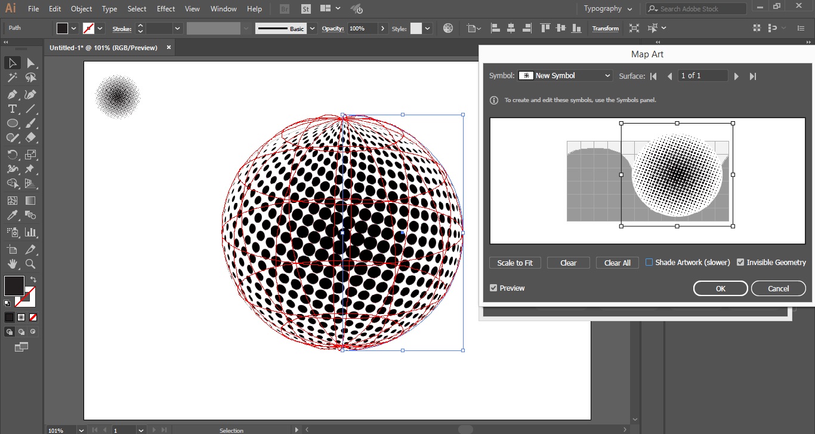Pick the Scale tool

(x=30, y=155)
